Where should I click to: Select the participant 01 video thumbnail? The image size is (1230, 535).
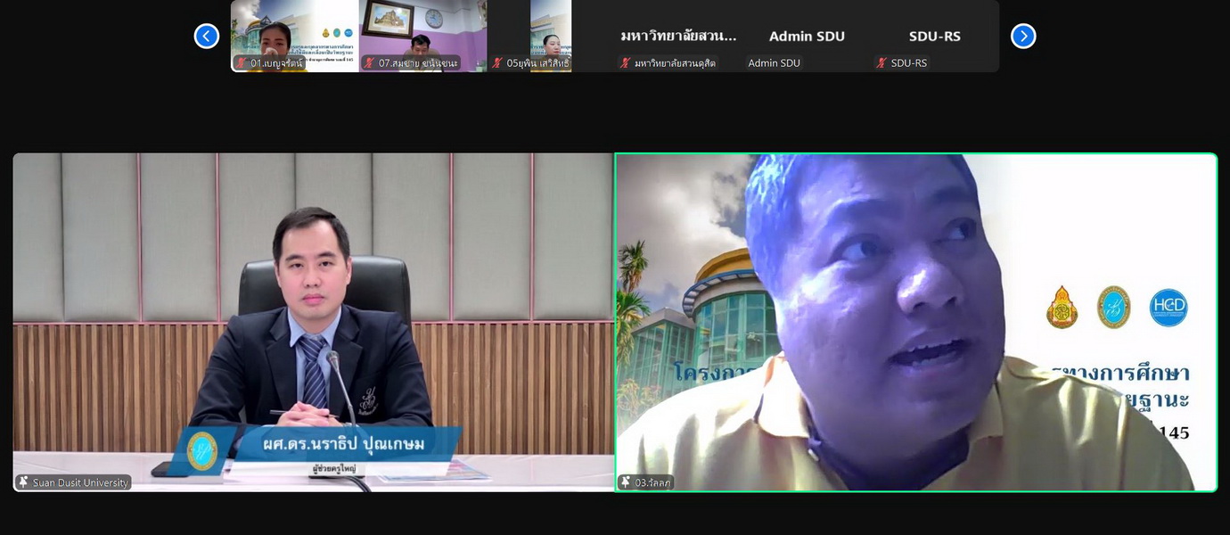click(295, 36)
